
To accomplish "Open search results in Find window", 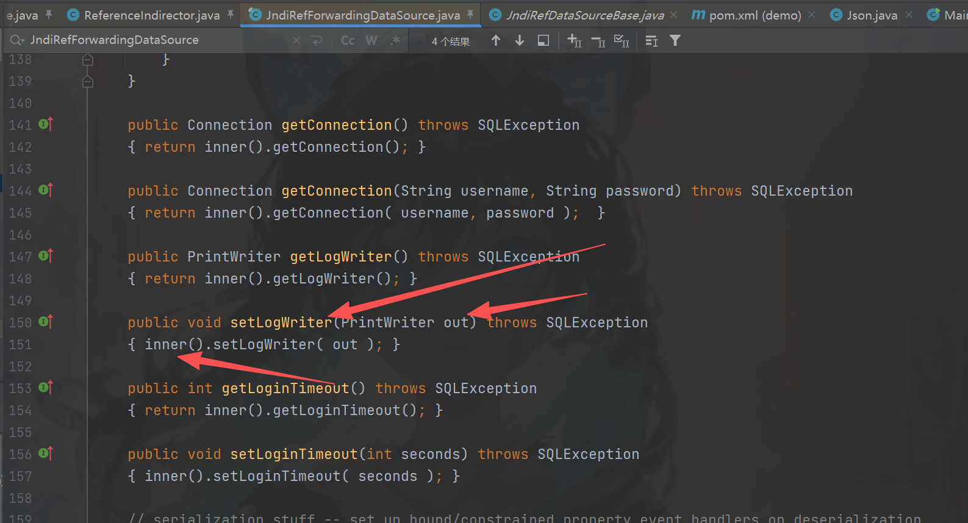I will click(x=543, y=41).
